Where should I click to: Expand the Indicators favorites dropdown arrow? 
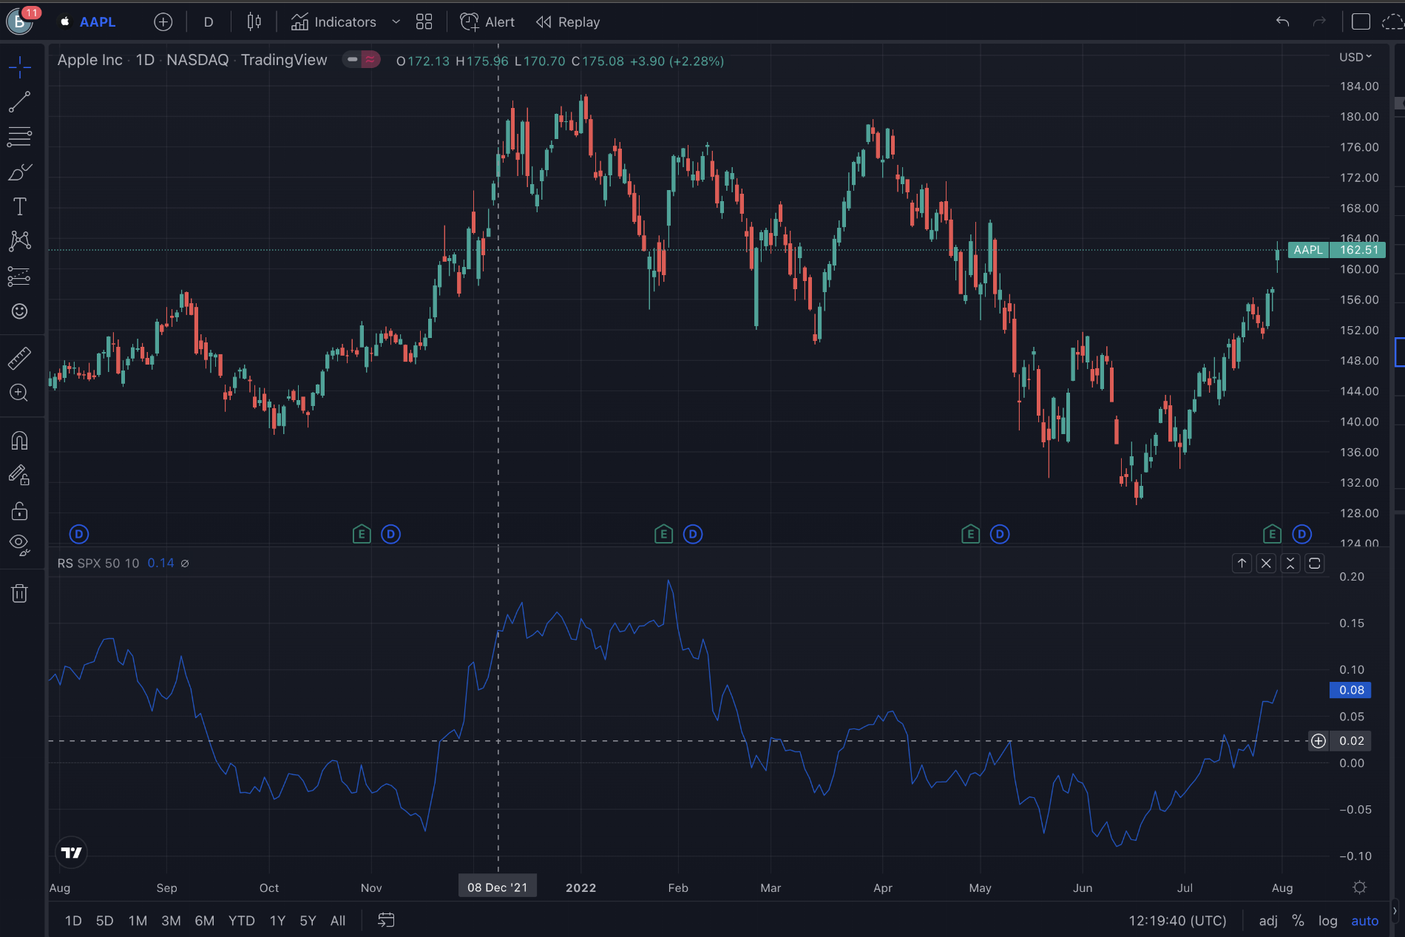point(396,22)
